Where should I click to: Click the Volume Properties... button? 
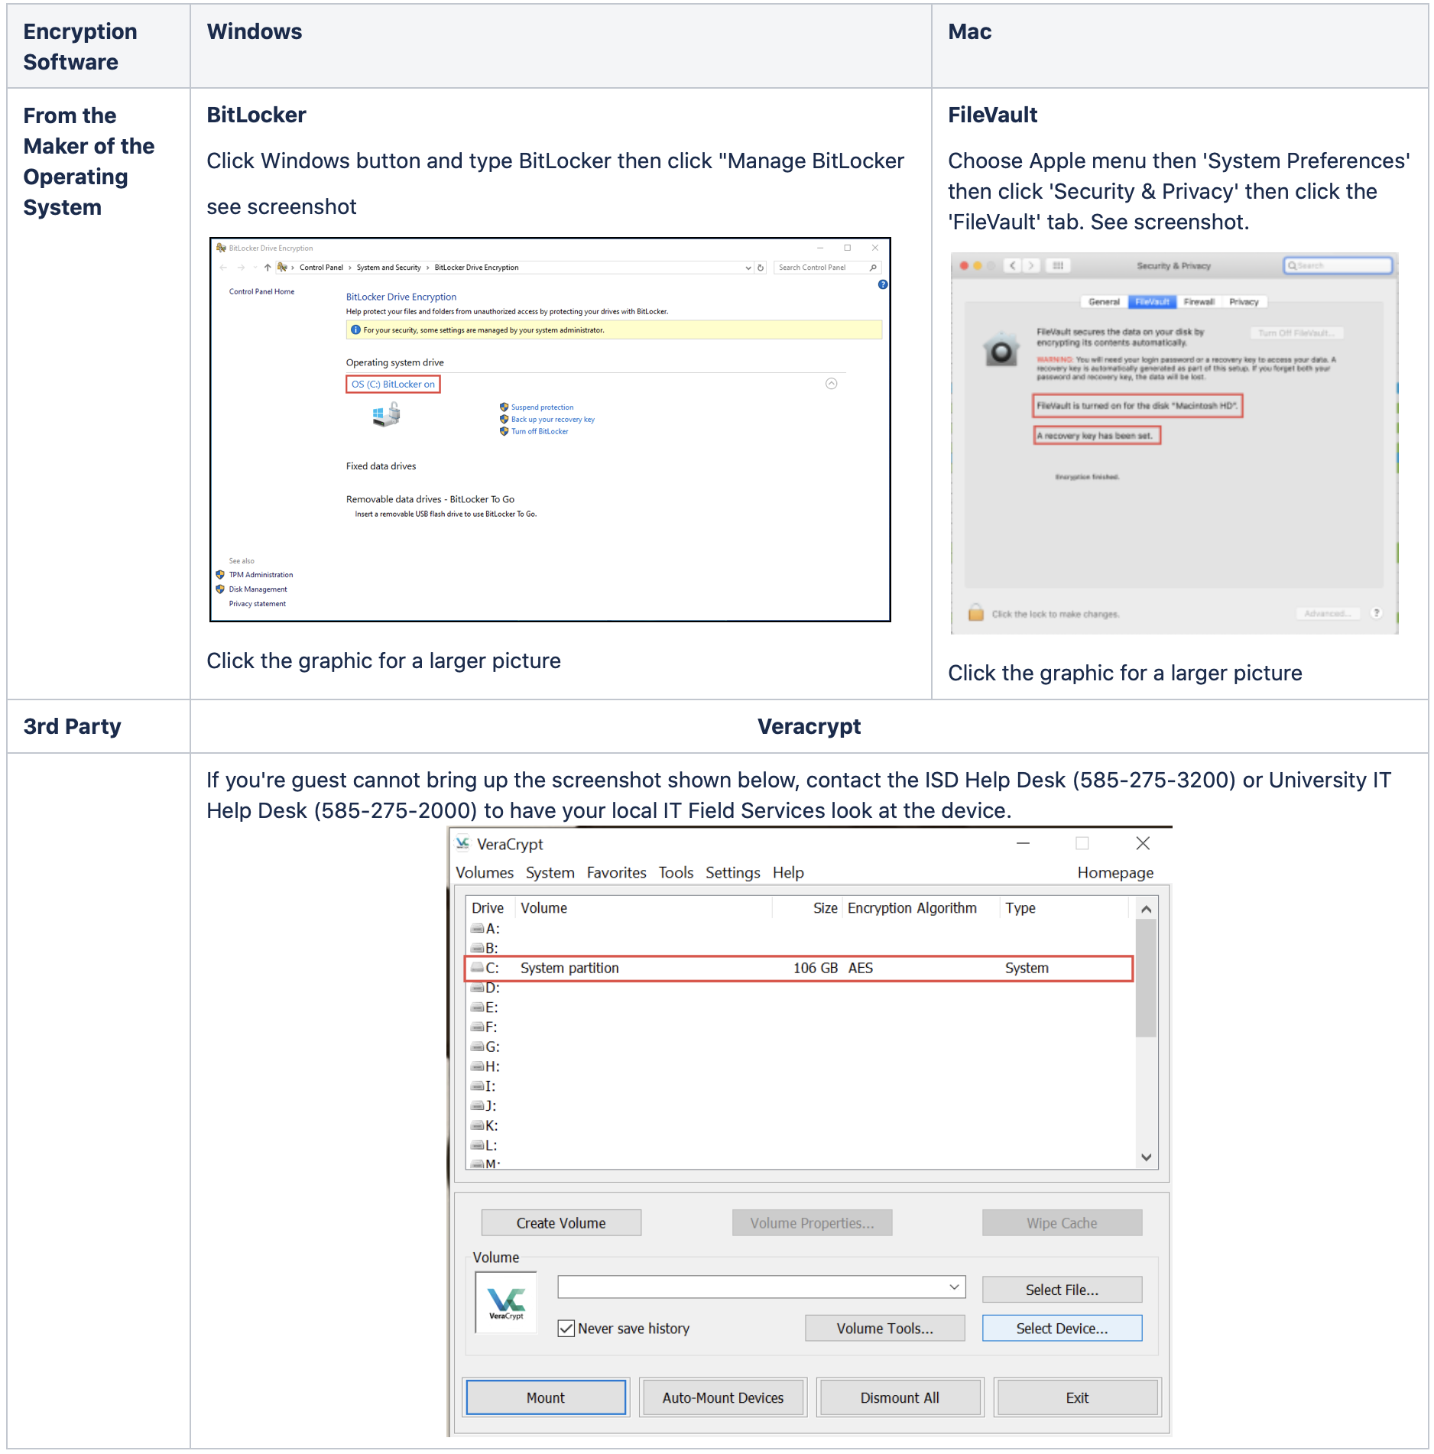(x=812, y=1223)
